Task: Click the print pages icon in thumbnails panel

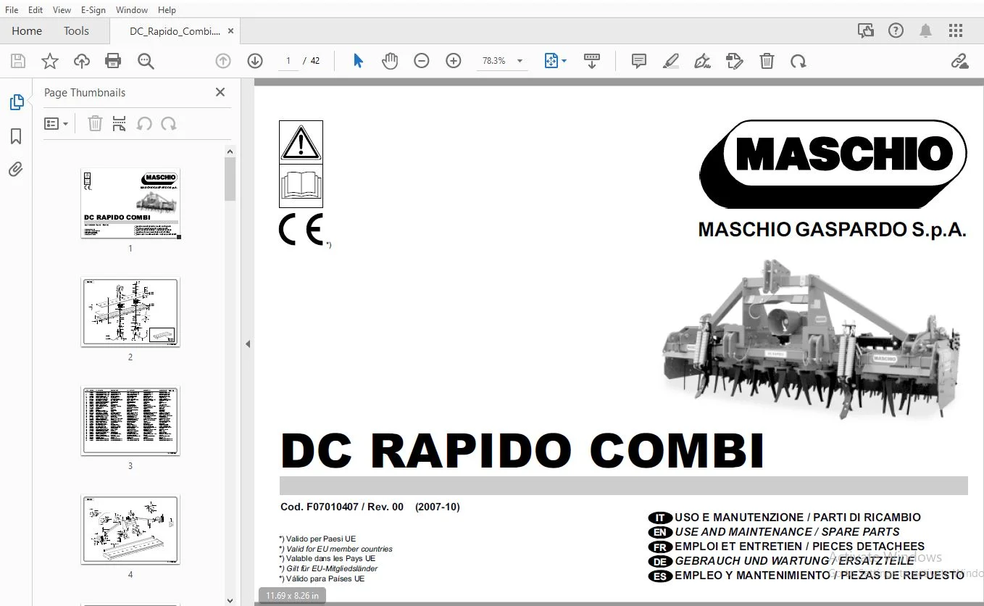Action: click(x=120, y=124)
